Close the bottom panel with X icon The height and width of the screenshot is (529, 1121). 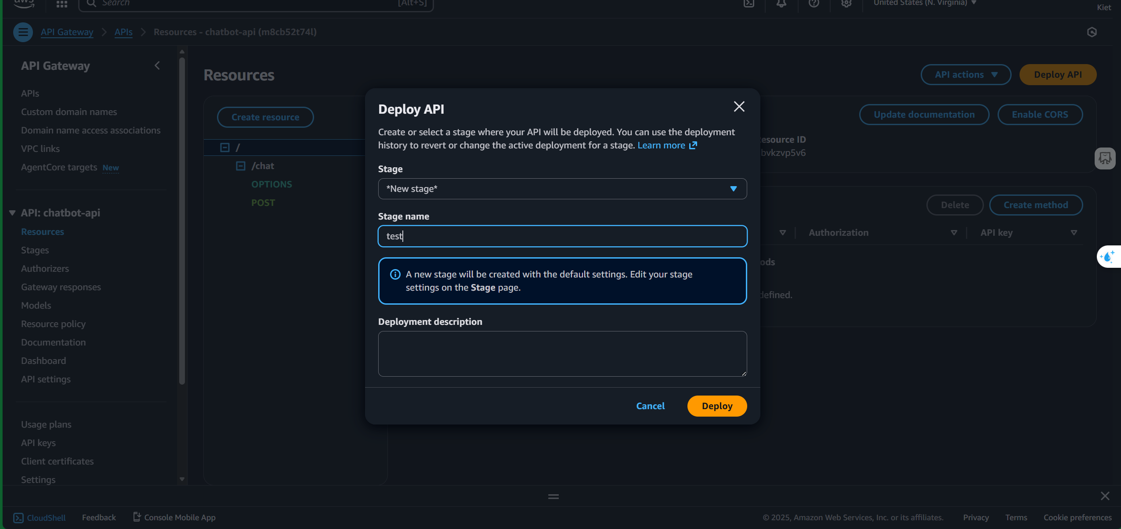(1105, 496)
